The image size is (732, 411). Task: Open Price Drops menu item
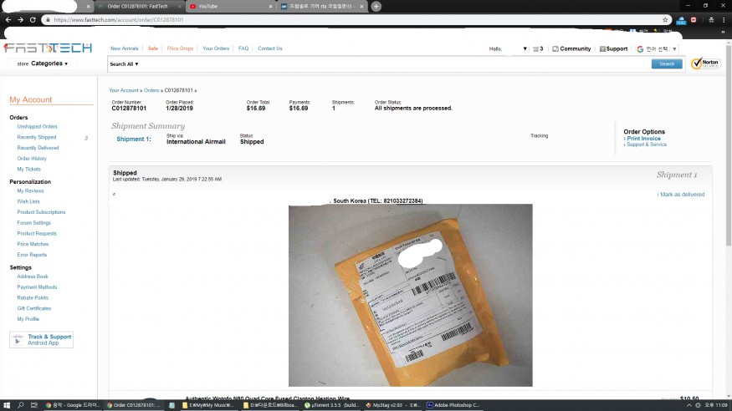tap(180, 48)
